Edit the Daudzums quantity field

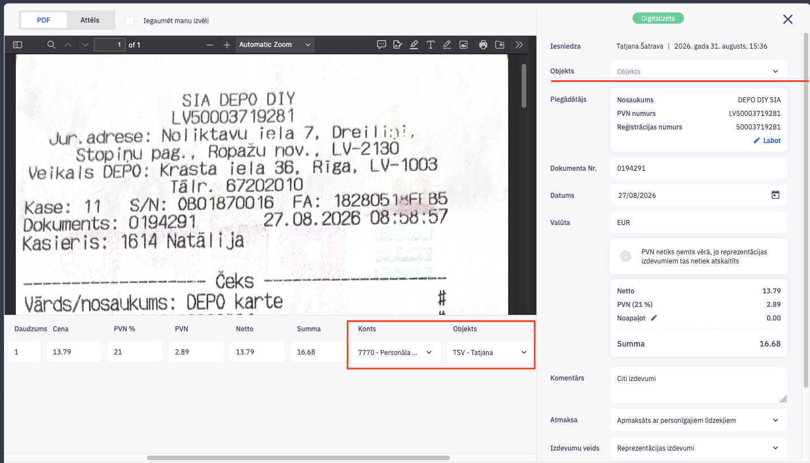tap(24, 352)
